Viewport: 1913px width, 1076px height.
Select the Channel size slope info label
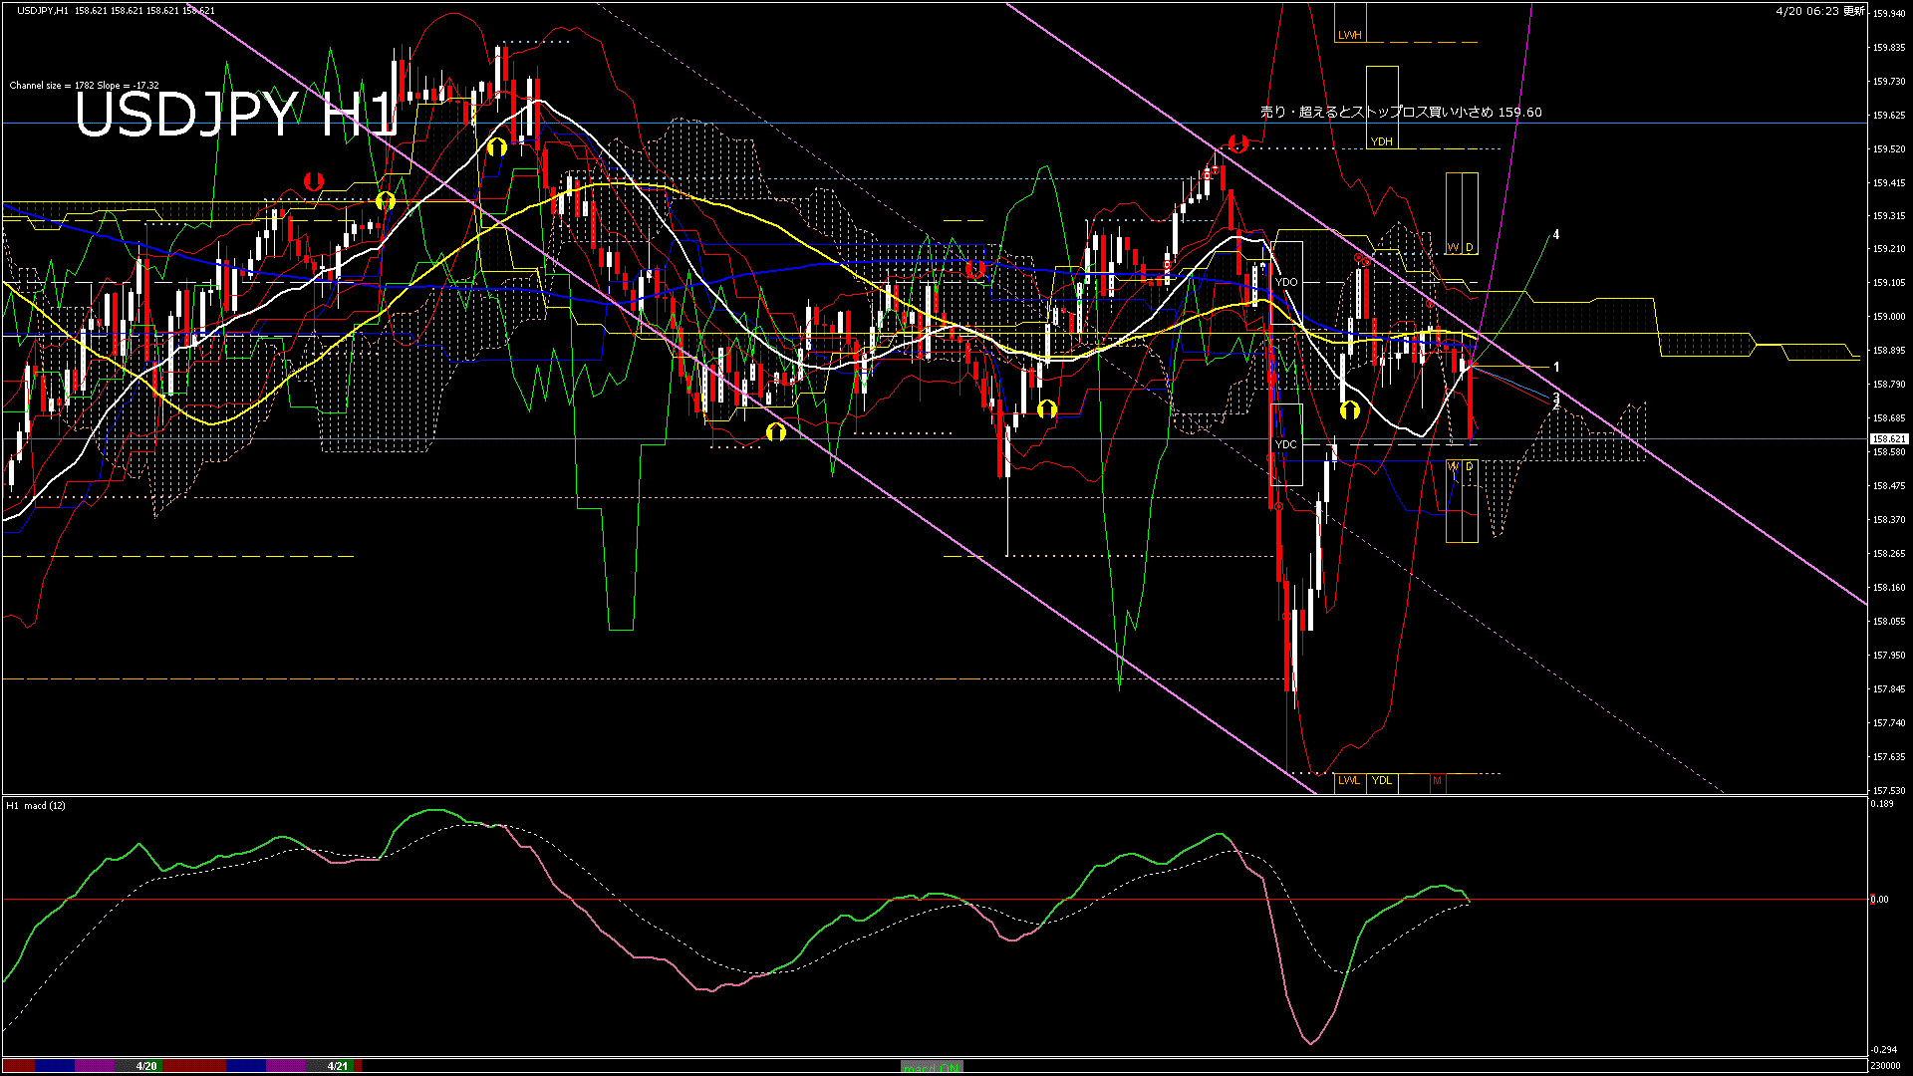[84, 86]
